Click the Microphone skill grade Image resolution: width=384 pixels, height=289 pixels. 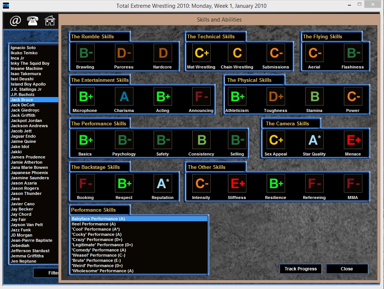pos(85,96)
